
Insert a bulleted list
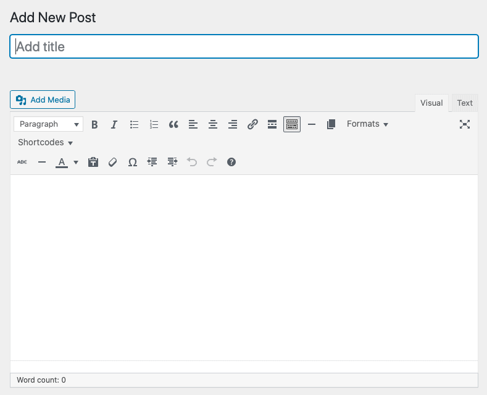[x=134, y=124]
